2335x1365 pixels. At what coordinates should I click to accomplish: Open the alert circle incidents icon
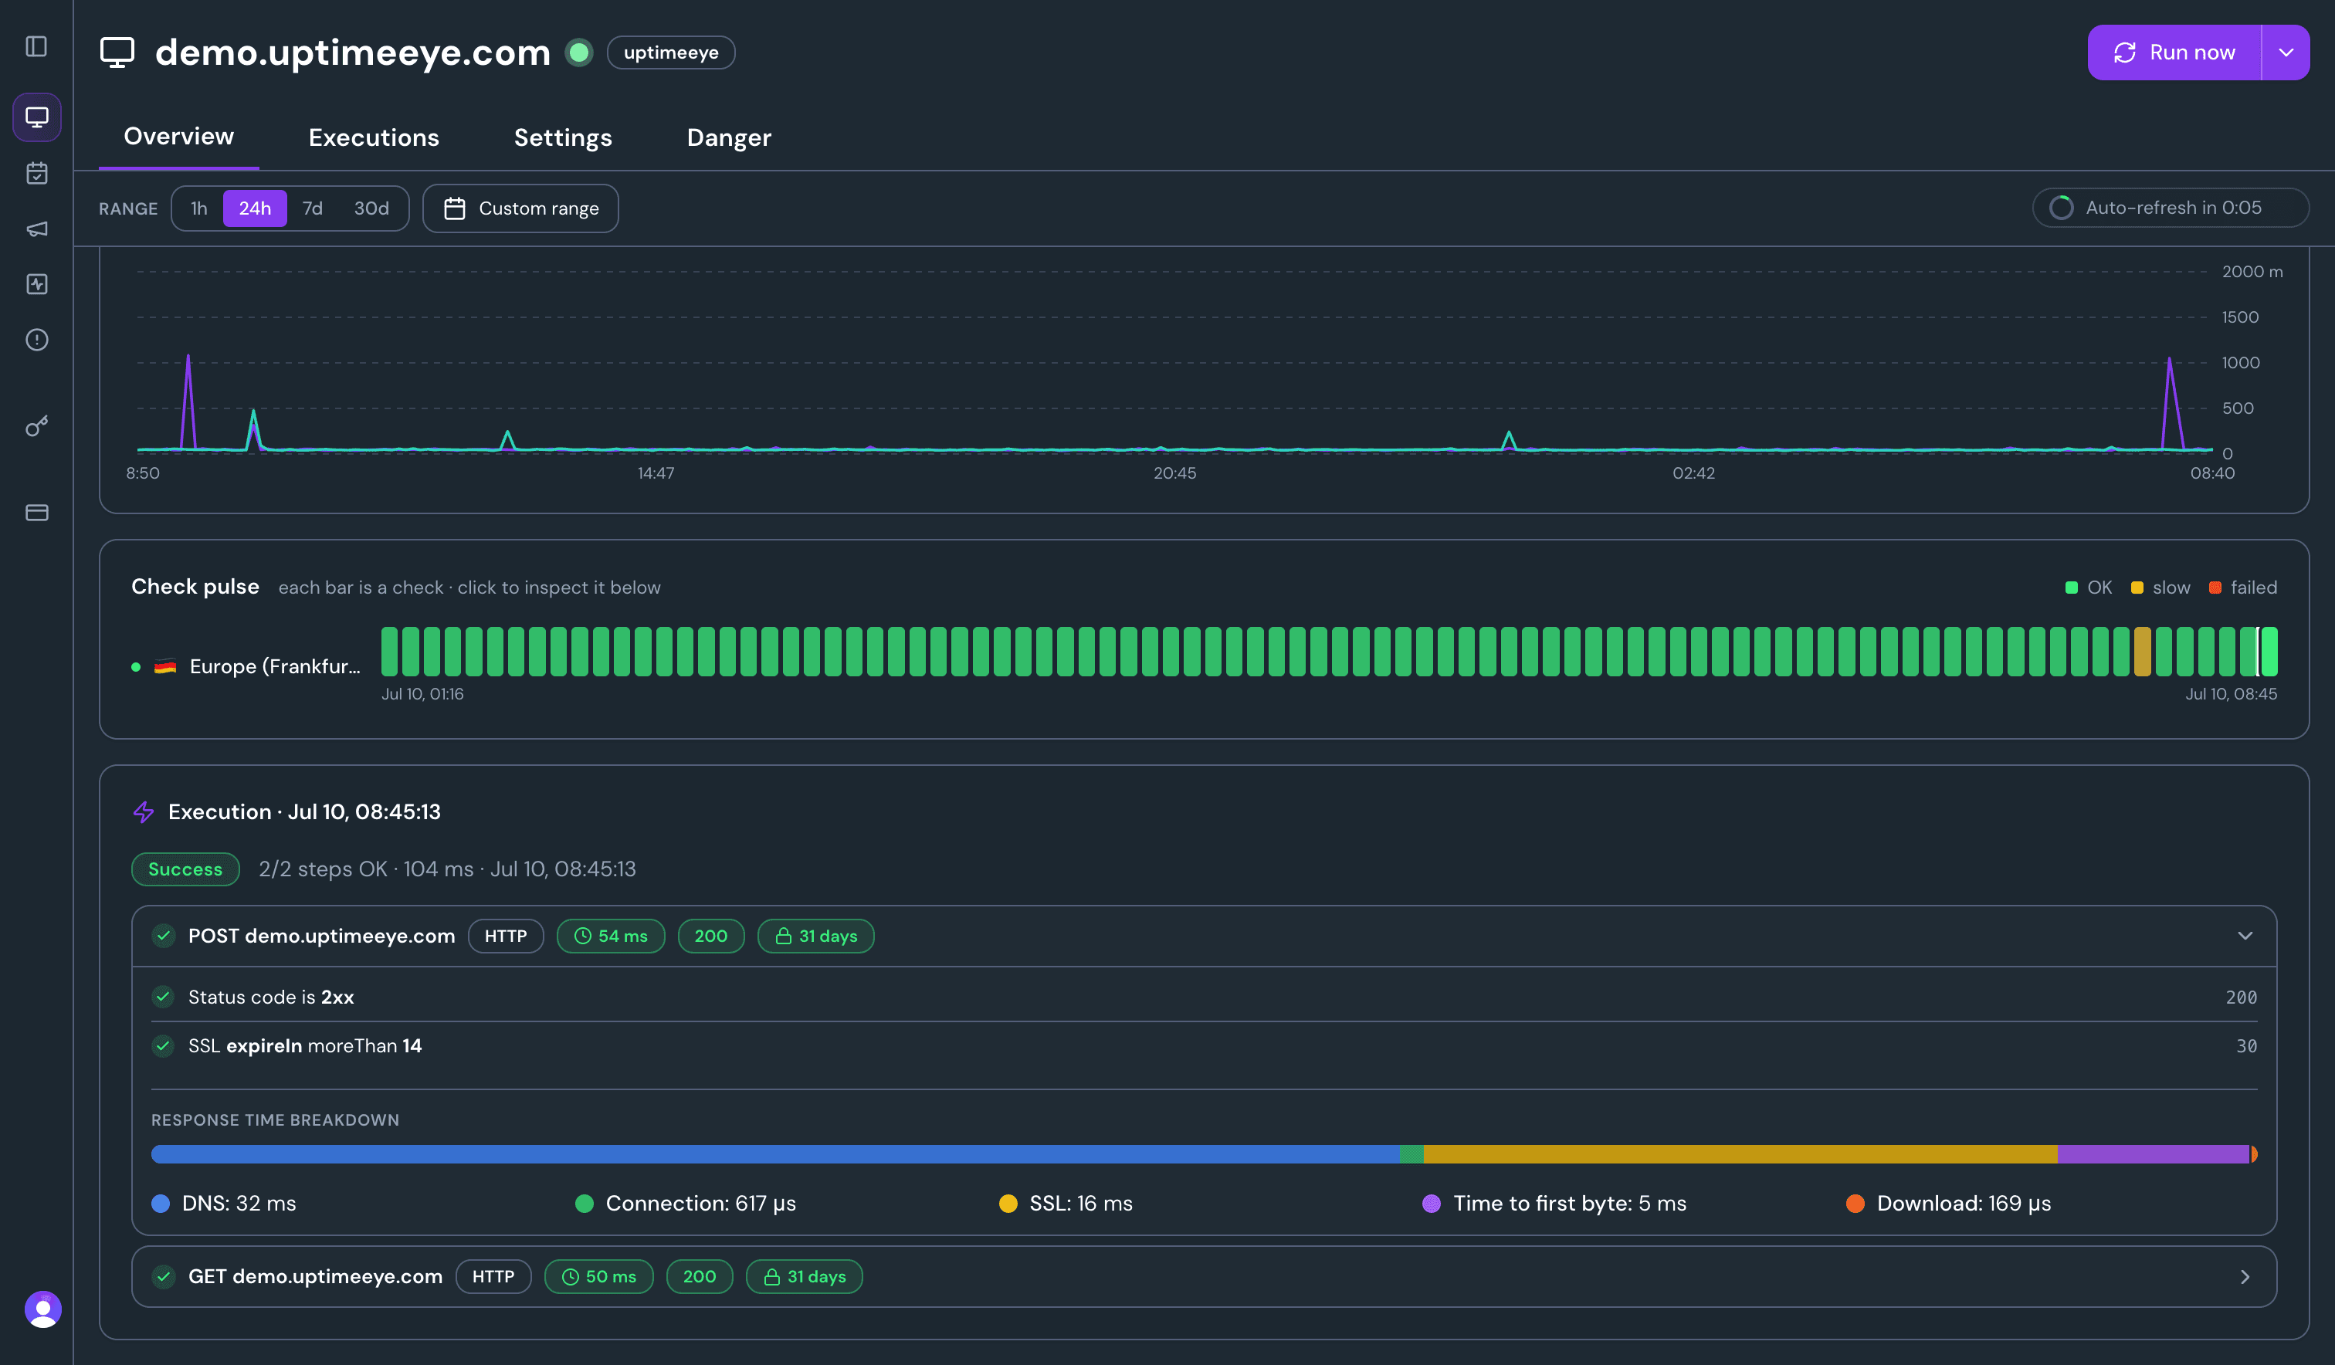(x=37, y=340)
